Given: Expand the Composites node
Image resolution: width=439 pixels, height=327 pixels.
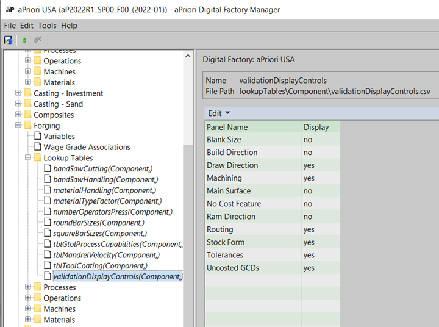Looking at the screenshot, I should 18,115.
